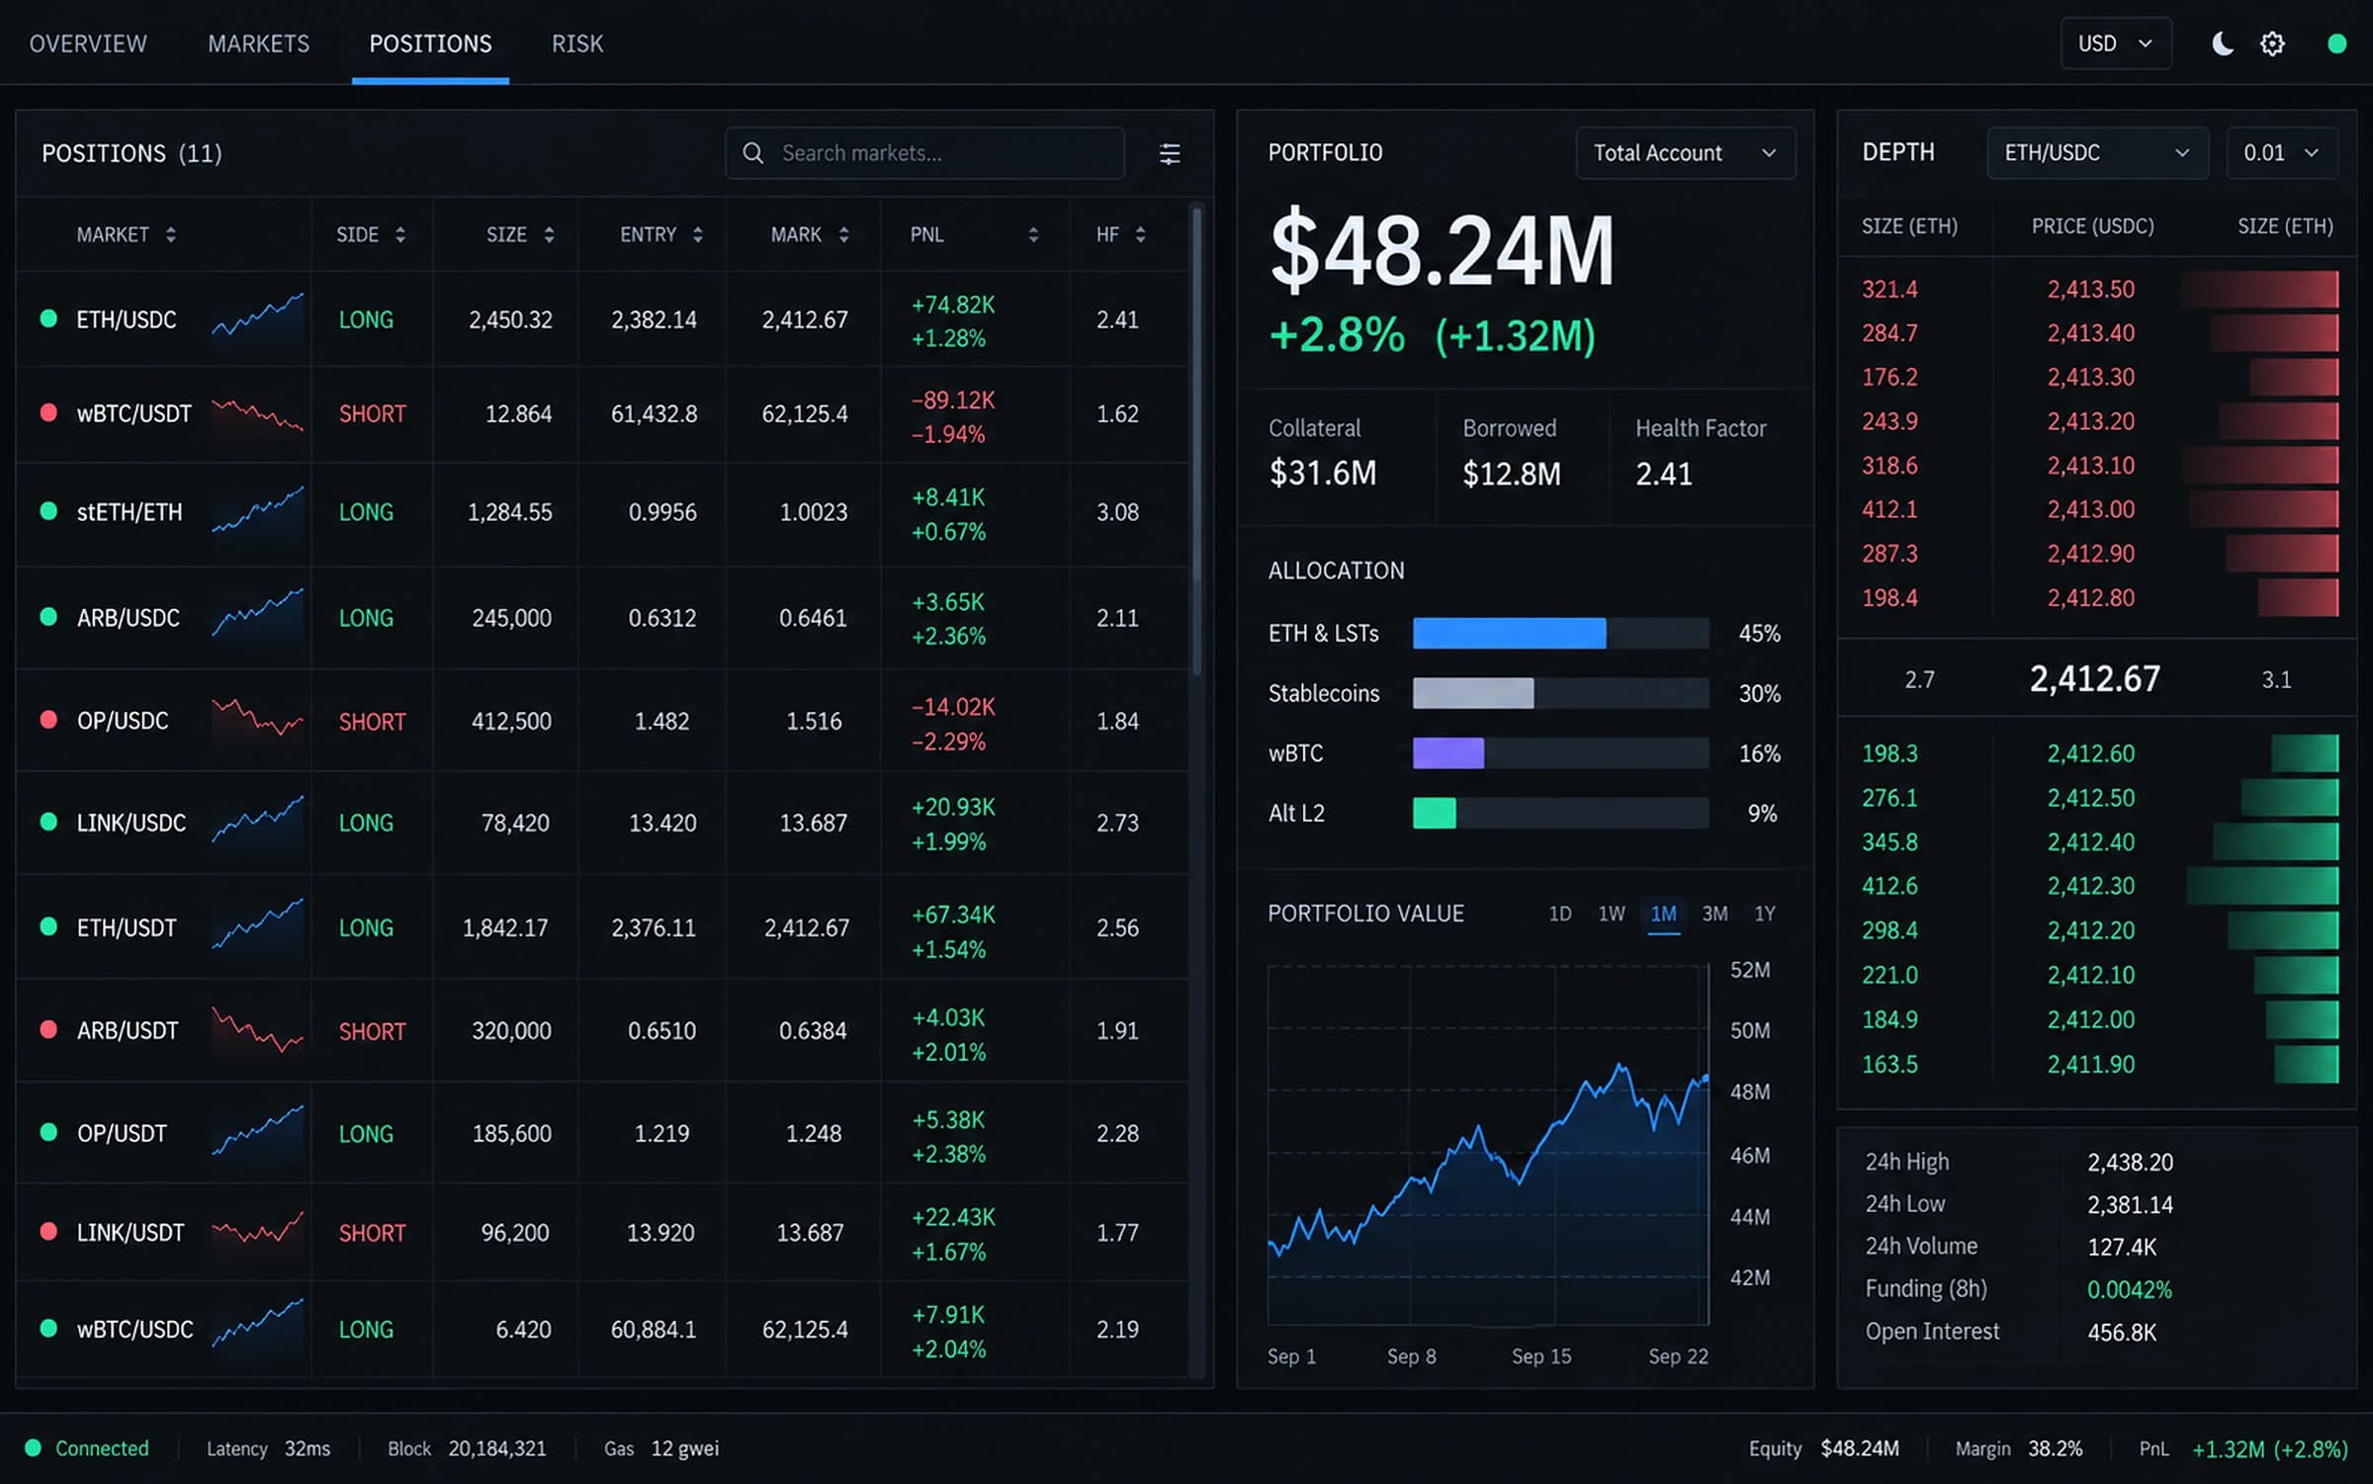Click the 24h High value 2,438.20
The image size is (2373, 1484).
2131,1162
